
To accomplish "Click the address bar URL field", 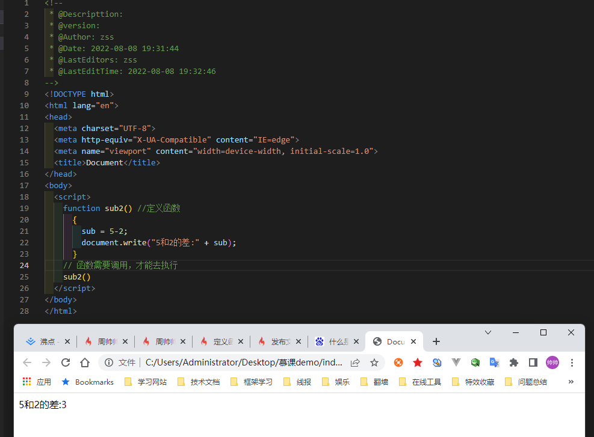I will tap(244, 362).
